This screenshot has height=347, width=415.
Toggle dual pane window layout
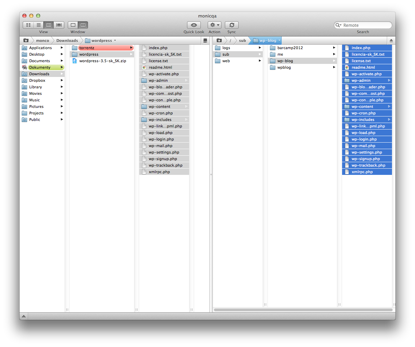(83, 25)
